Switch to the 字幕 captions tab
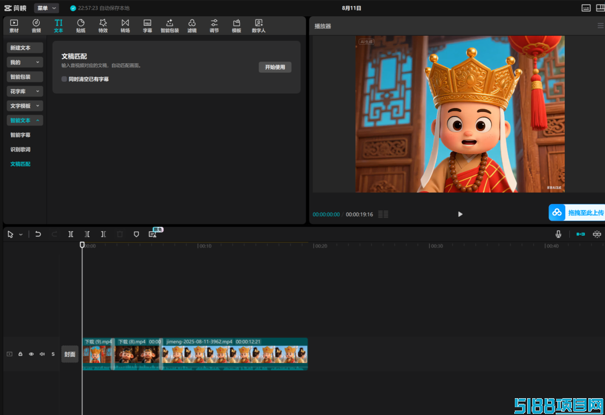605x415 pixels. 147,26
